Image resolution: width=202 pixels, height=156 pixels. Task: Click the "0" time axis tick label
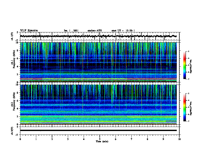point(20,139)
